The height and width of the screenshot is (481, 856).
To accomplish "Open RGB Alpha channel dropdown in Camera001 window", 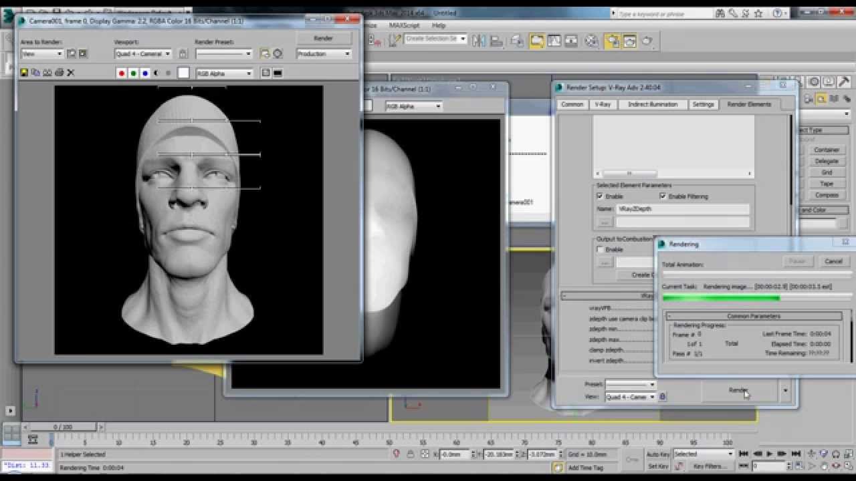I will point(224,73).
